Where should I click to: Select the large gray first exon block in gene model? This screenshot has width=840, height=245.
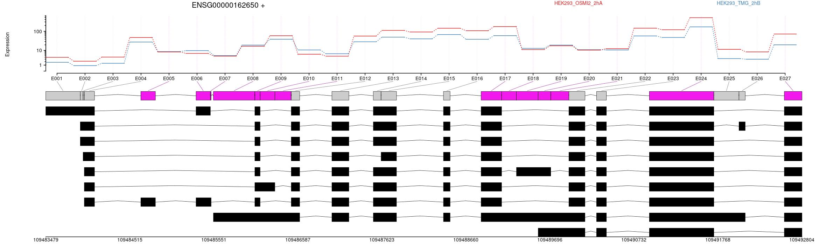(x=63, y=96)
